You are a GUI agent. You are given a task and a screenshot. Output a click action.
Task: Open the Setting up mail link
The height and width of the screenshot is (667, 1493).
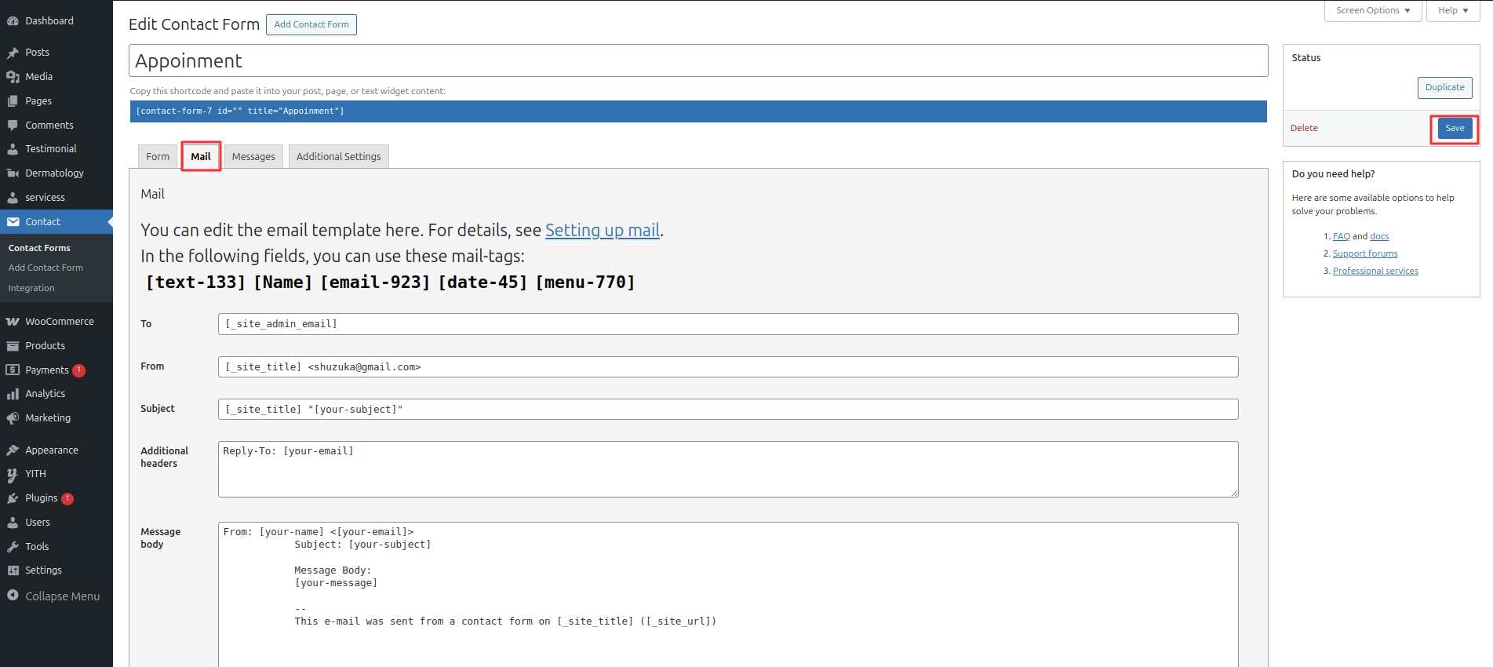coord(602,231)
